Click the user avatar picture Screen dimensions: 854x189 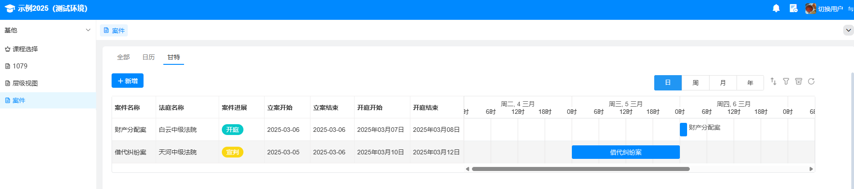(810, 9)
